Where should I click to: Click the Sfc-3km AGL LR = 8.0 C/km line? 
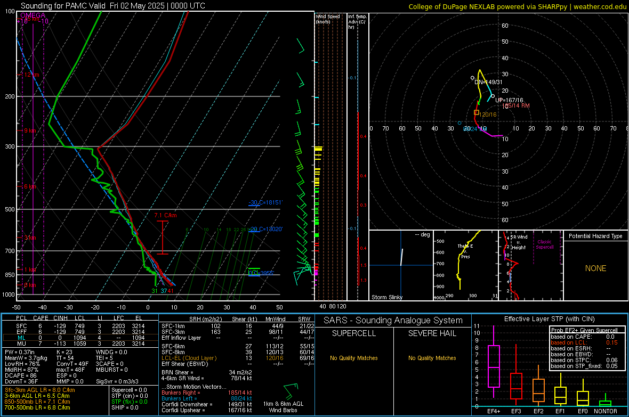click(40, 390)
